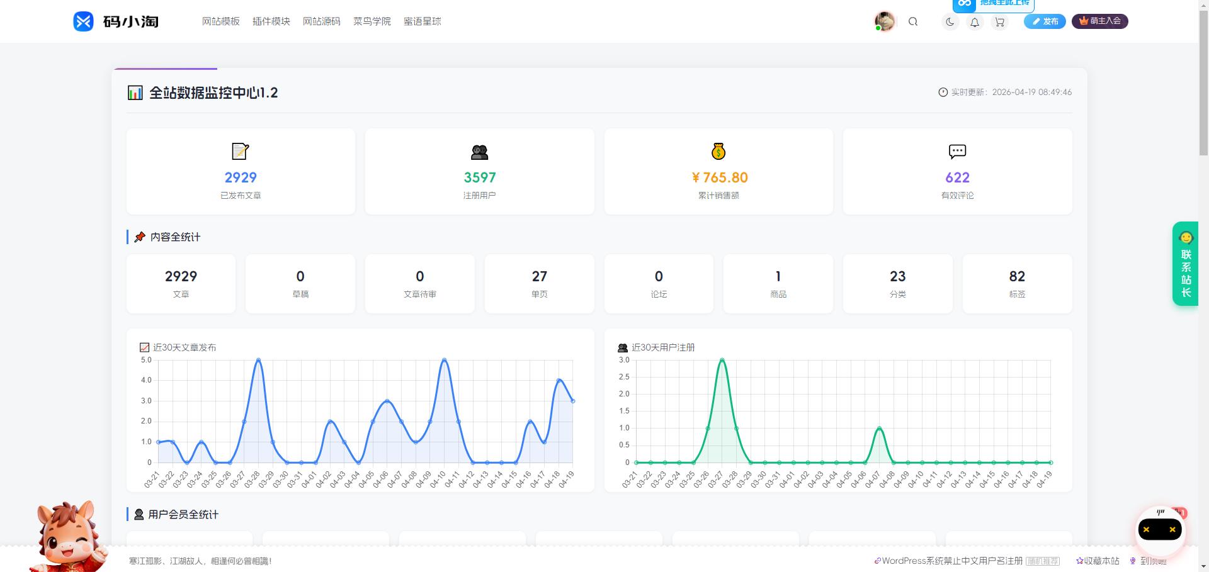Open notifications via the bell icon
Viewport: 1209px width, 572px height.
974,22
